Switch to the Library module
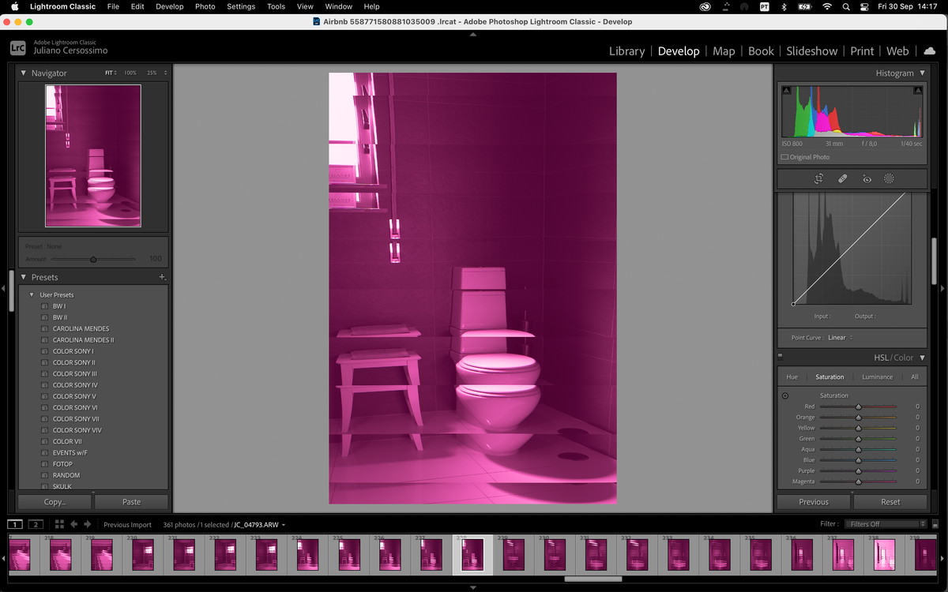 point(626,51)
